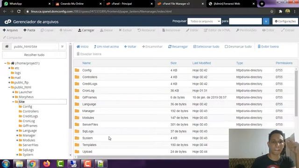
Task: Open the Carregar upload tool
Action: [86, 30]
